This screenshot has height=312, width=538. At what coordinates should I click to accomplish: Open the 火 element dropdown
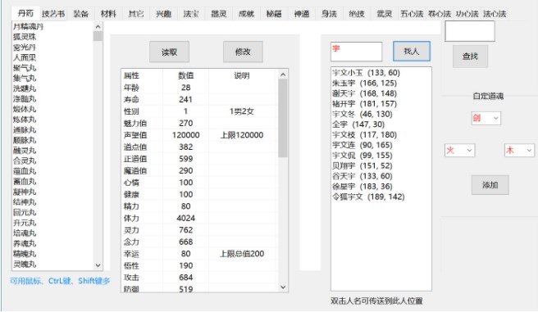click(x=460, y=151)
